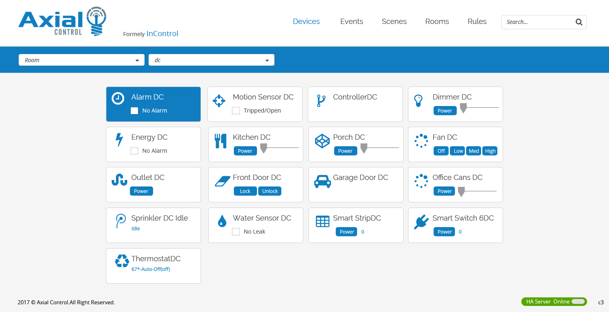Click the ThermostatDC recycle icon
The image size is (609, 312).
(122, 261)
